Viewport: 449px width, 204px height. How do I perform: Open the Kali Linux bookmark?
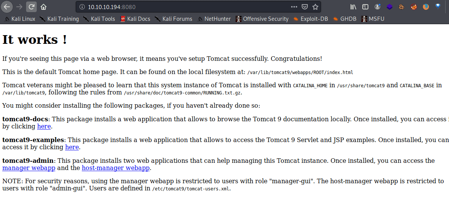click(x=20, y=19)
